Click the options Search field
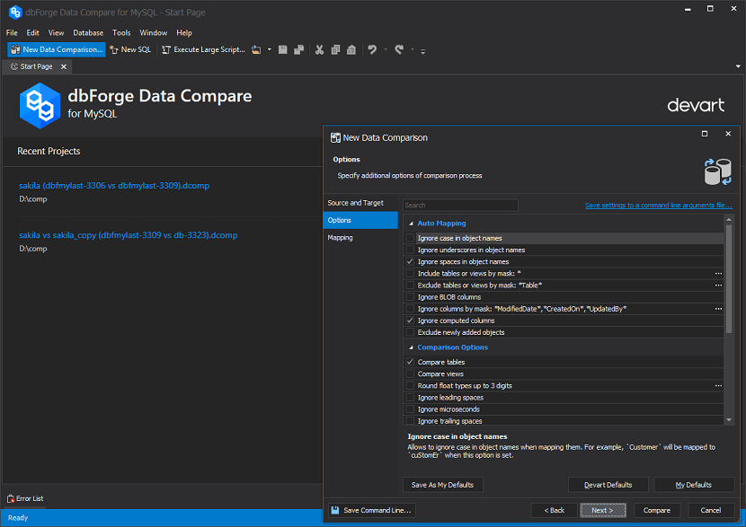The width and height of the screenshot is (746, 527). pyautogui.click(x=460, y=206)
